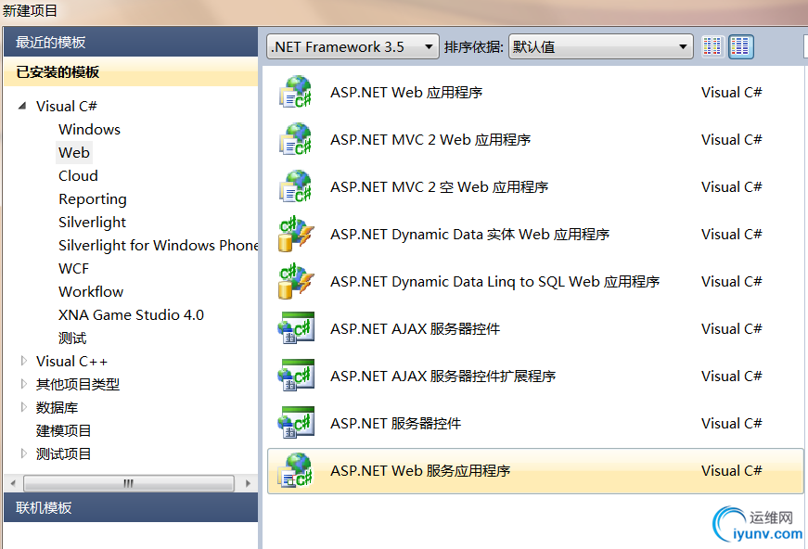Click the ASP.NET 服务器控件 template icon
808x549 pixels.
point(296,423)
